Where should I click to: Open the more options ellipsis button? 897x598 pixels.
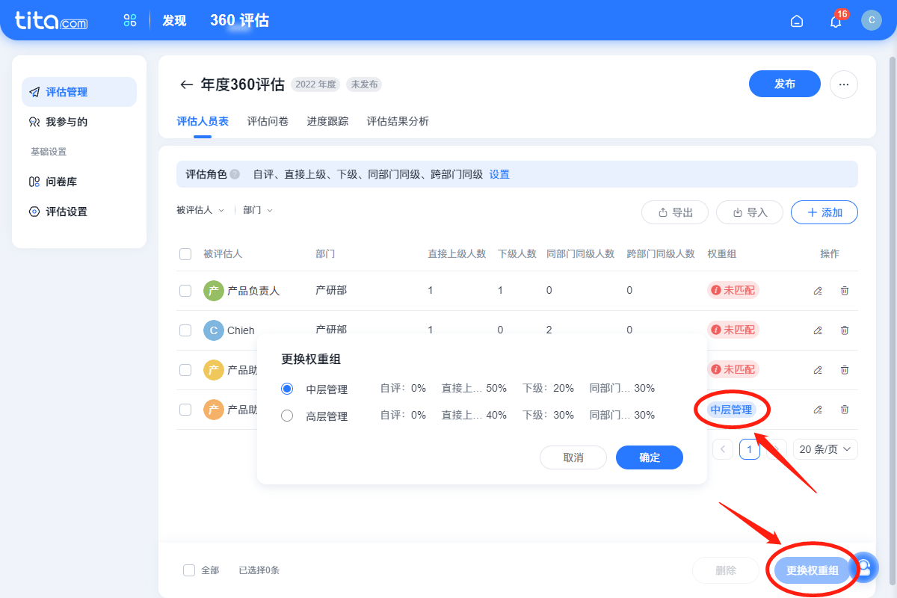pos(844,84)
